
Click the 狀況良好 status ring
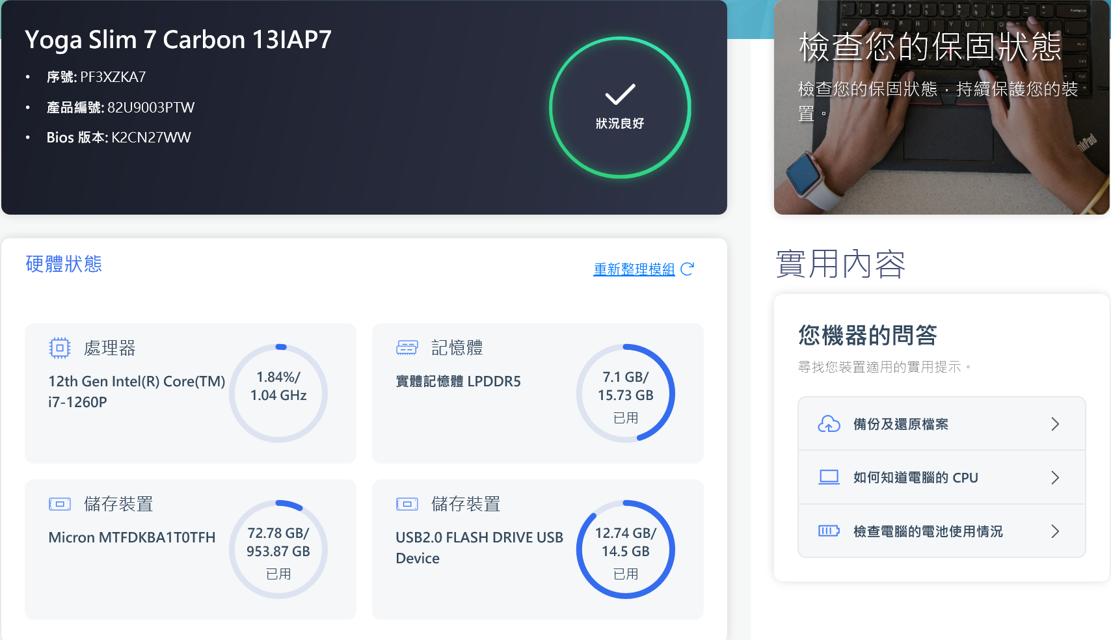[620, 107]
